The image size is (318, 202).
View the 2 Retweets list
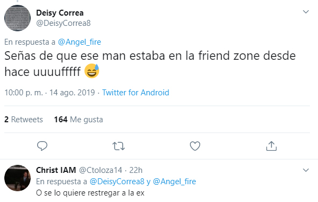coord(24,120)
